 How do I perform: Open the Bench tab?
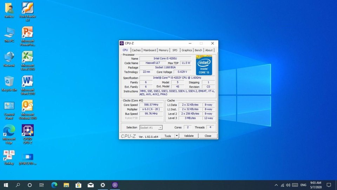coord(198,50)
